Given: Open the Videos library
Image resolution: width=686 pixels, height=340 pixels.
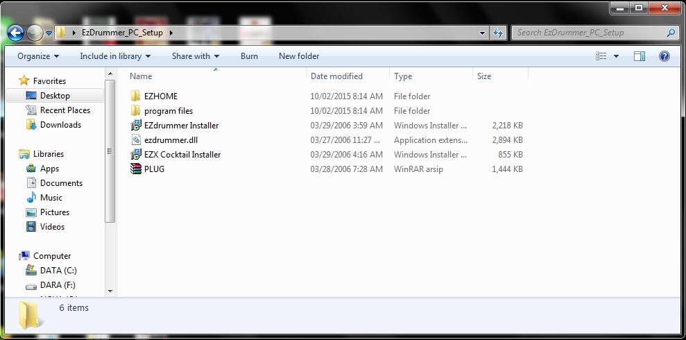Looking at the screenshot, I should coord(52,227).
